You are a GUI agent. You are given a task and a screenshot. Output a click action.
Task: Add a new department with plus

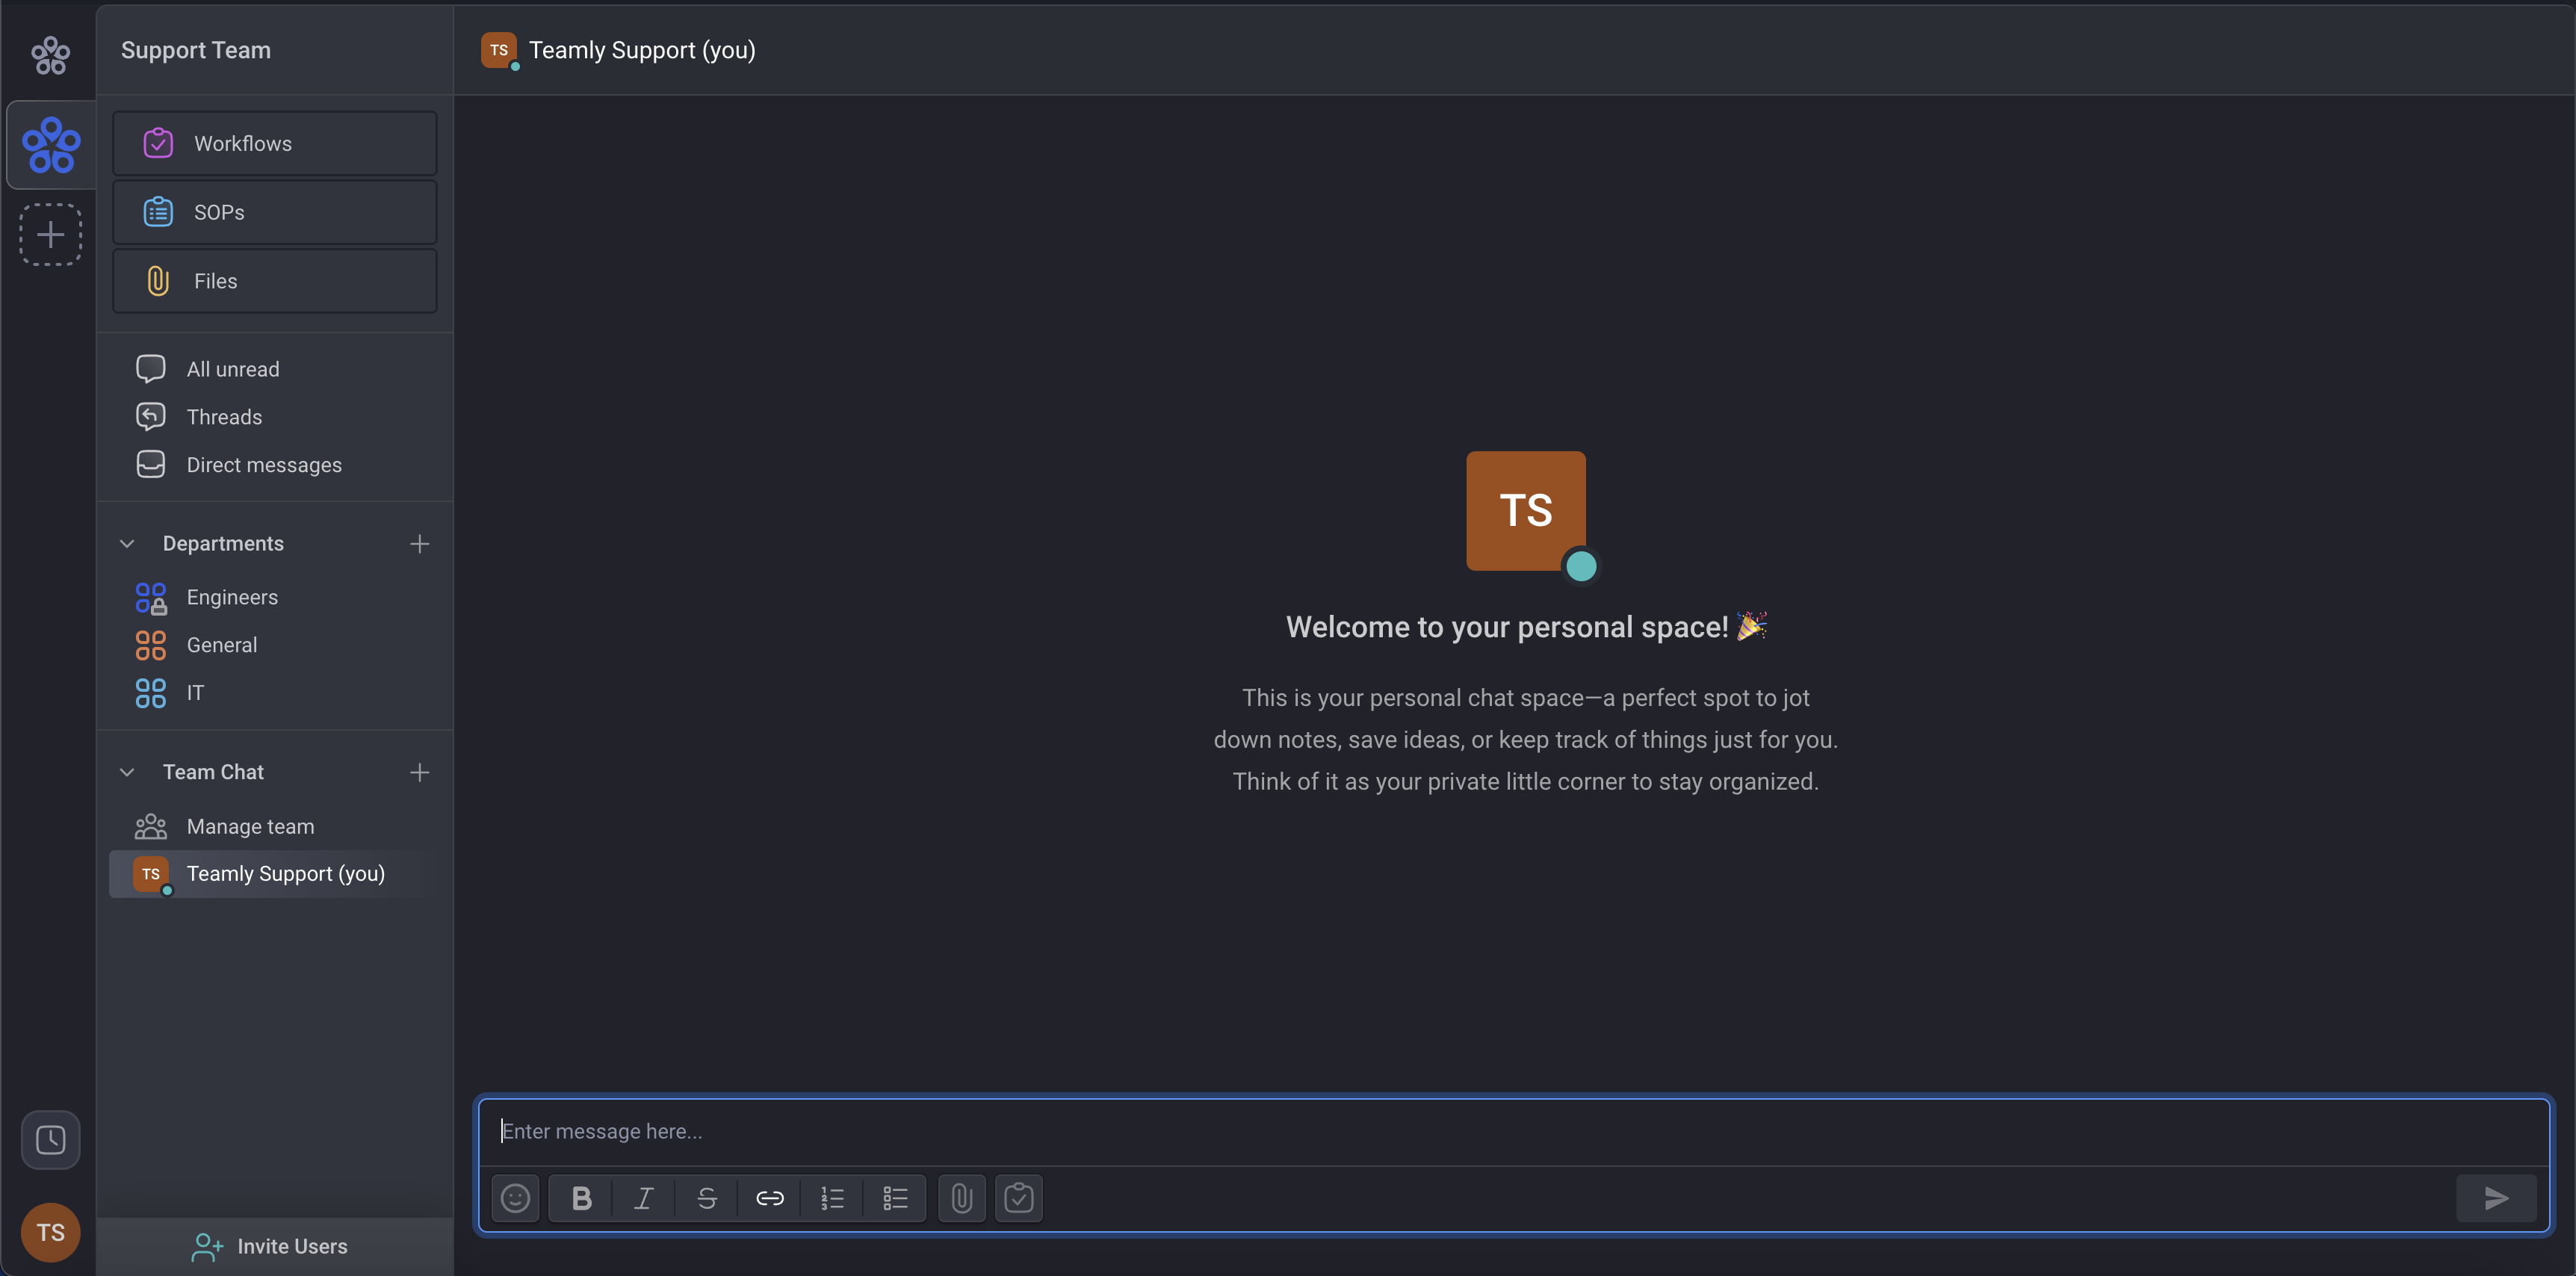419,544
